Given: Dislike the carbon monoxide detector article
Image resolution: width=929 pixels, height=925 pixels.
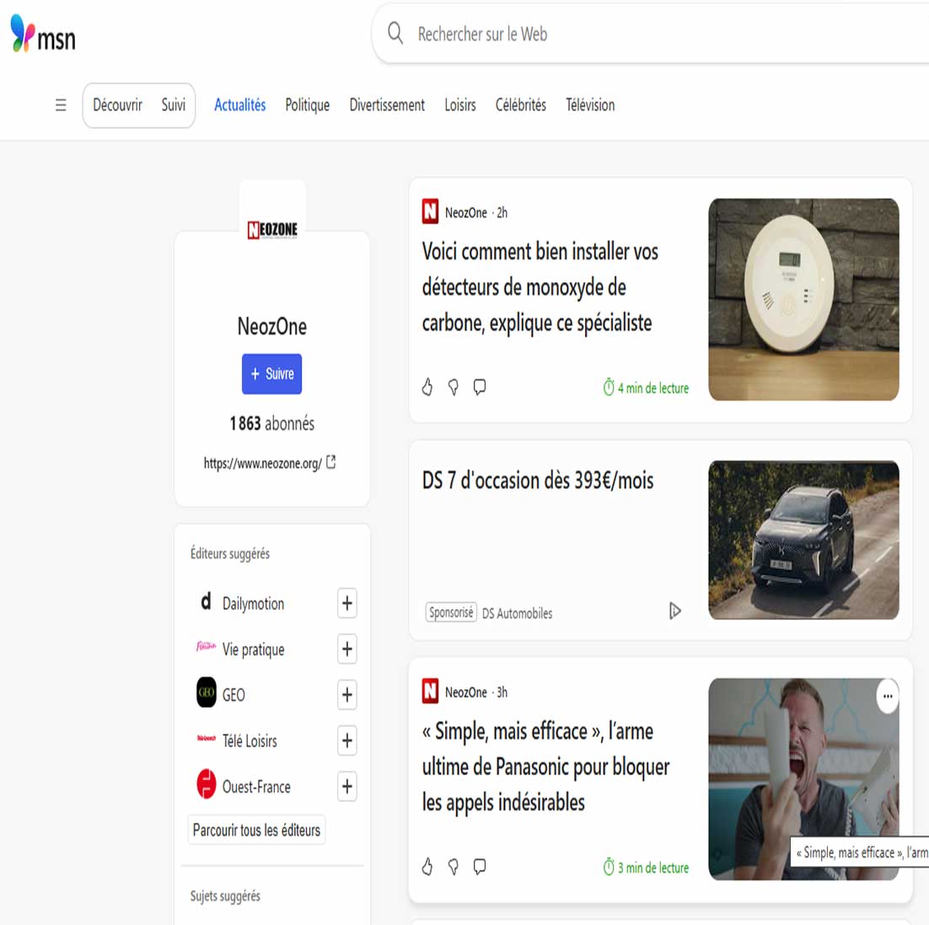Looking at the screenshot, I should click(x=454, y=388).
